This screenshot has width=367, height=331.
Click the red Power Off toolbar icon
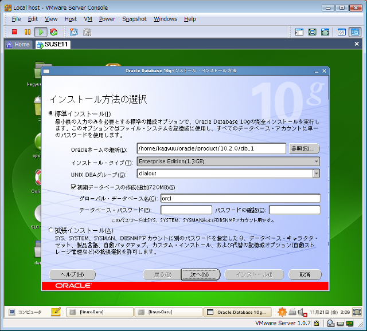15,32
